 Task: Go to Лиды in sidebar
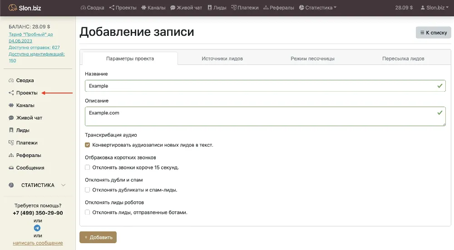click(23, 130)
